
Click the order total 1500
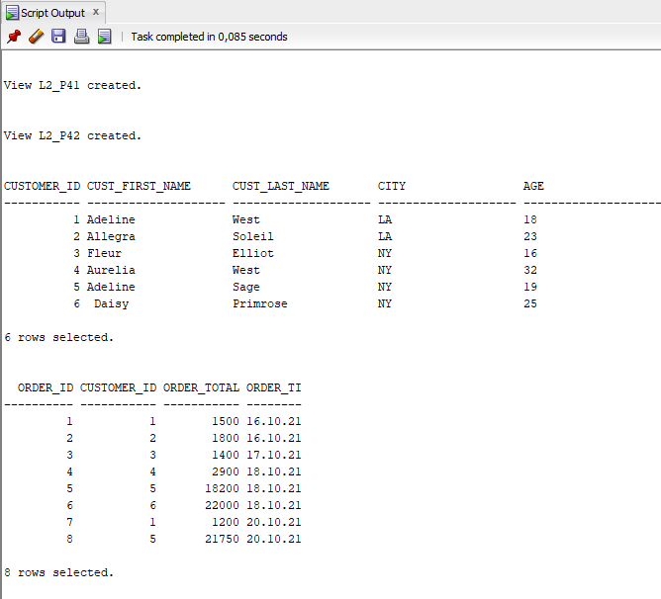pyautogui.click(x=226, y=422)
